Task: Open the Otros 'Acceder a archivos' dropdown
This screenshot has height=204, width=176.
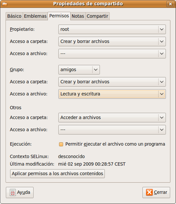Action: pyautogui.click(x=112, y=117)
